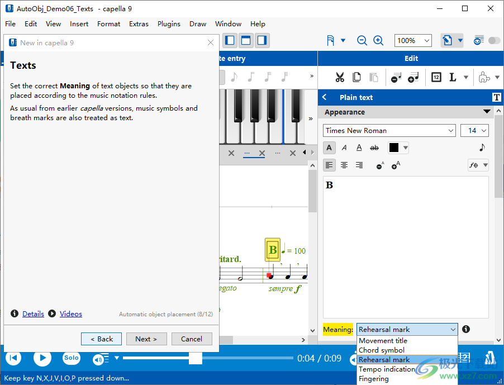Open the Videos link
The width and height of the screenshot is (504, 385).
coord(71,314)
